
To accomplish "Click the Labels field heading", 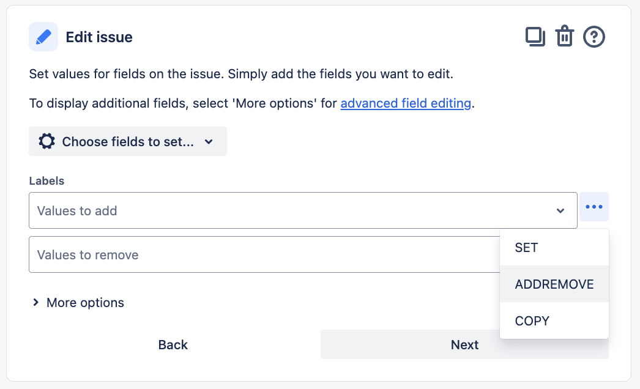I will point(47,180).
